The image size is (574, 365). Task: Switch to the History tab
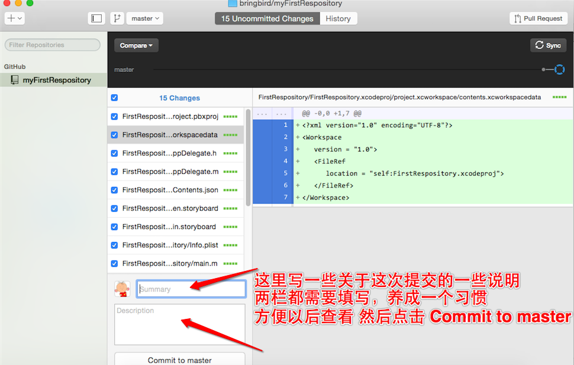338,19
